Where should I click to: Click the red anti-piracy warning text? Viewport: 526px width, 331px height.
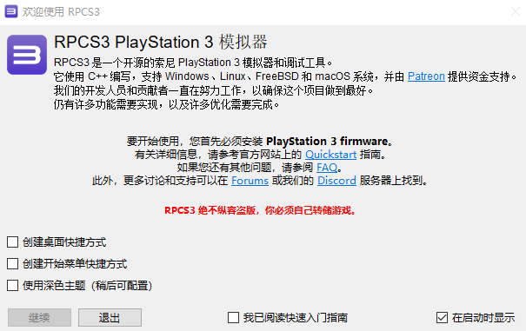pyautogui.click(x=260, y=210)
